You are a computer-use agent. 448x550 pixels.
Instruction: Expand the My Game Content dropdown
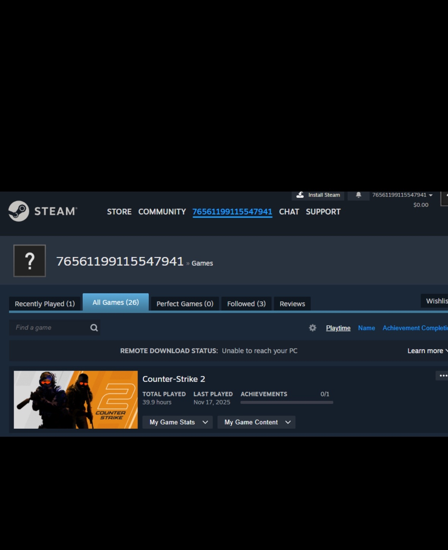point(256,422)
